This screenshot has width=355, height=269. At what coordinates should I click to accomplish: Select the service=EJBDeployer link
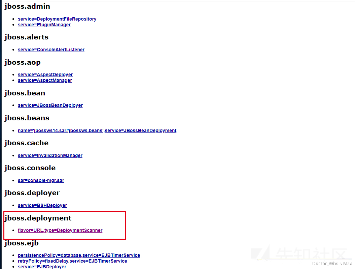42,267
